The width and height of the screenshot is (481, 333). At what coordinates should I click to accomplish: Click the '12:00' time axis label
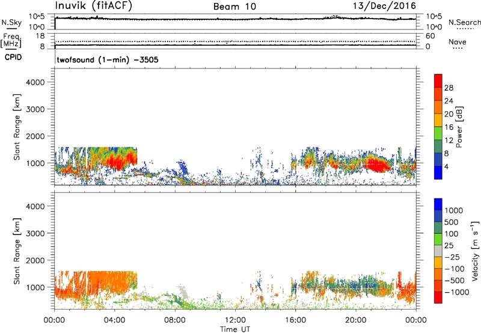coord(235,320)
